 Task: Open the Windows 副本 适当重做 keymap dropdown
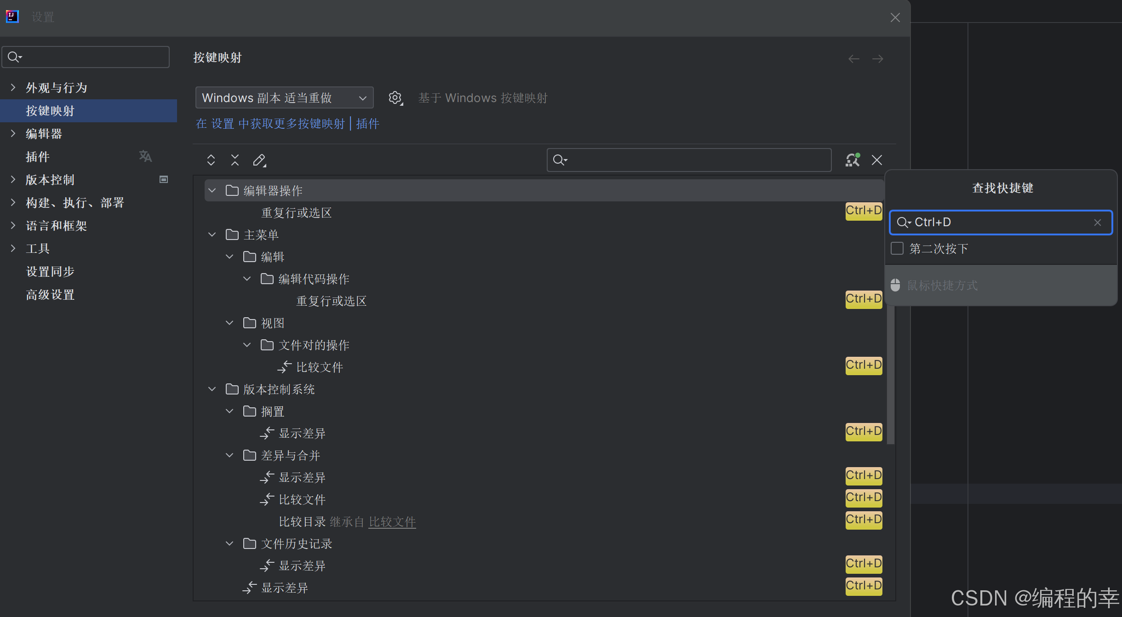pyautogui.click(x=284, y=97)
